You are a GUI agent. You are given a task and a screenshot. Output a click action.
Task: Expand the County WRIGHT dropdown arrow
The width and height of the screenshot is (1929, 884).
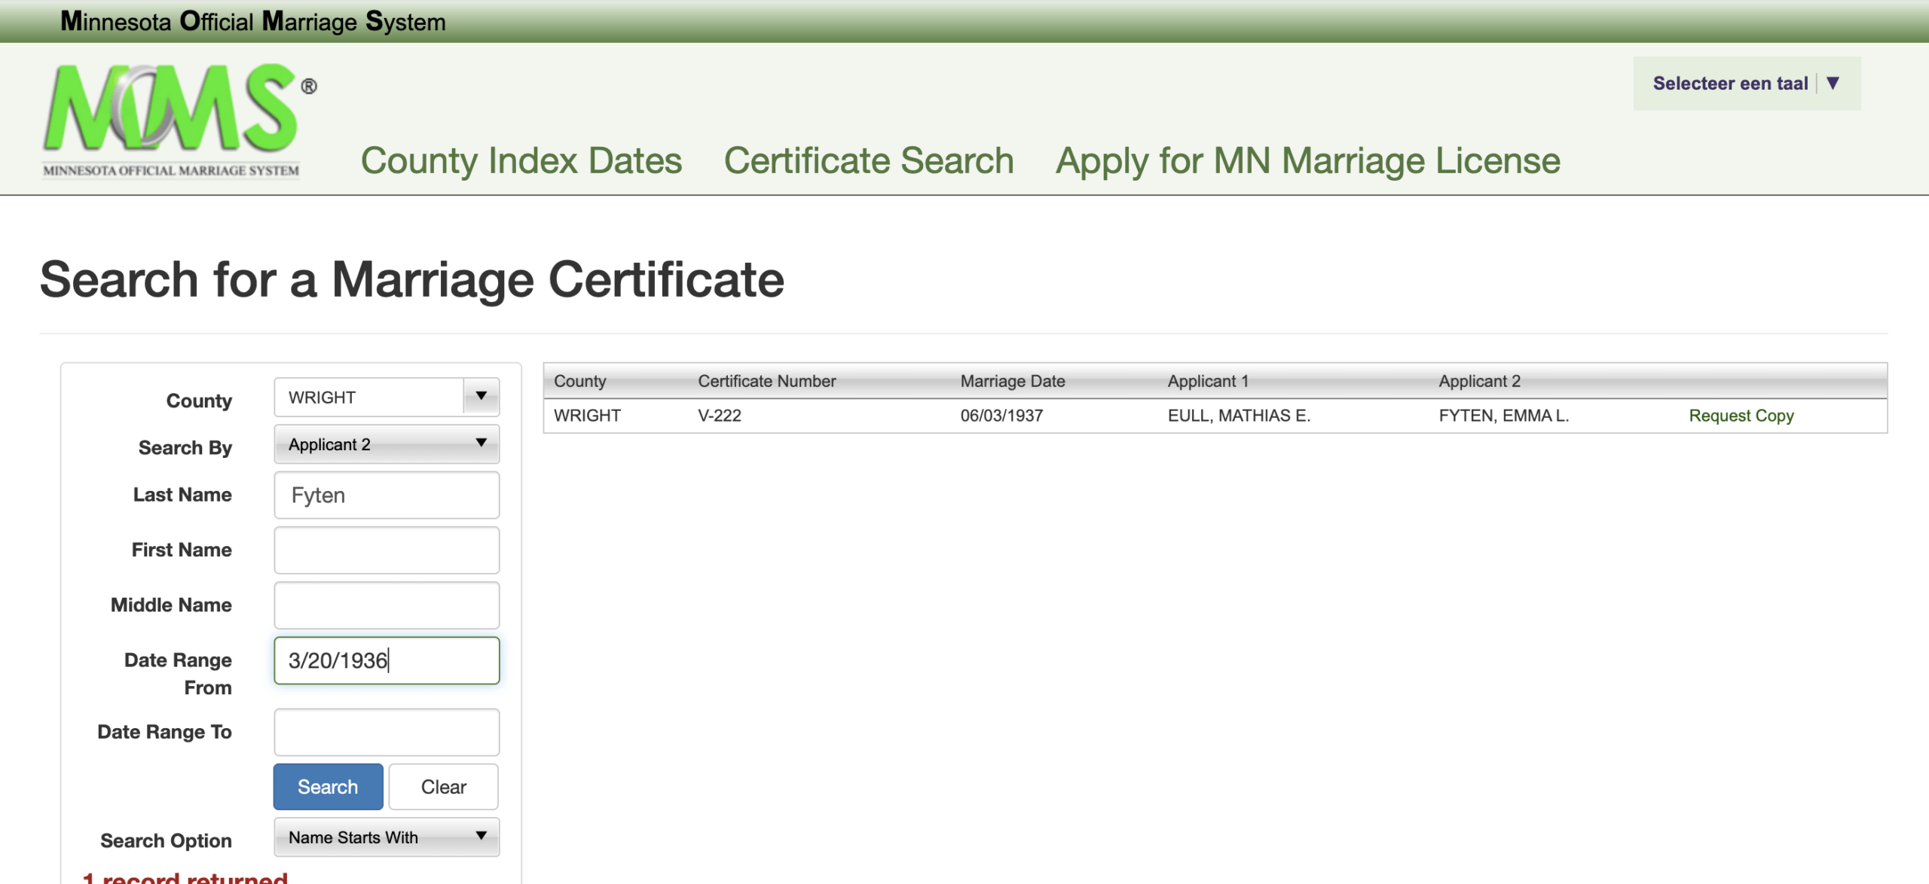coord(481,396)
